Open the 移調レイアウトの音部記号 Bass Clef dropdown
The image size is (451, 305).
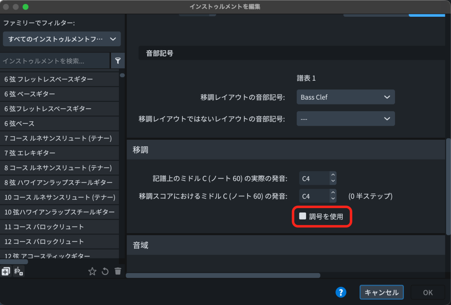[345, 97]
